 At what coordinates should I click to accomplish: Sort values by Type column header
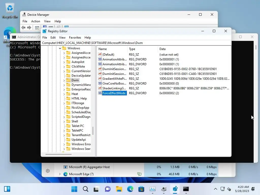pyautogui.click(x=143, y=49)
